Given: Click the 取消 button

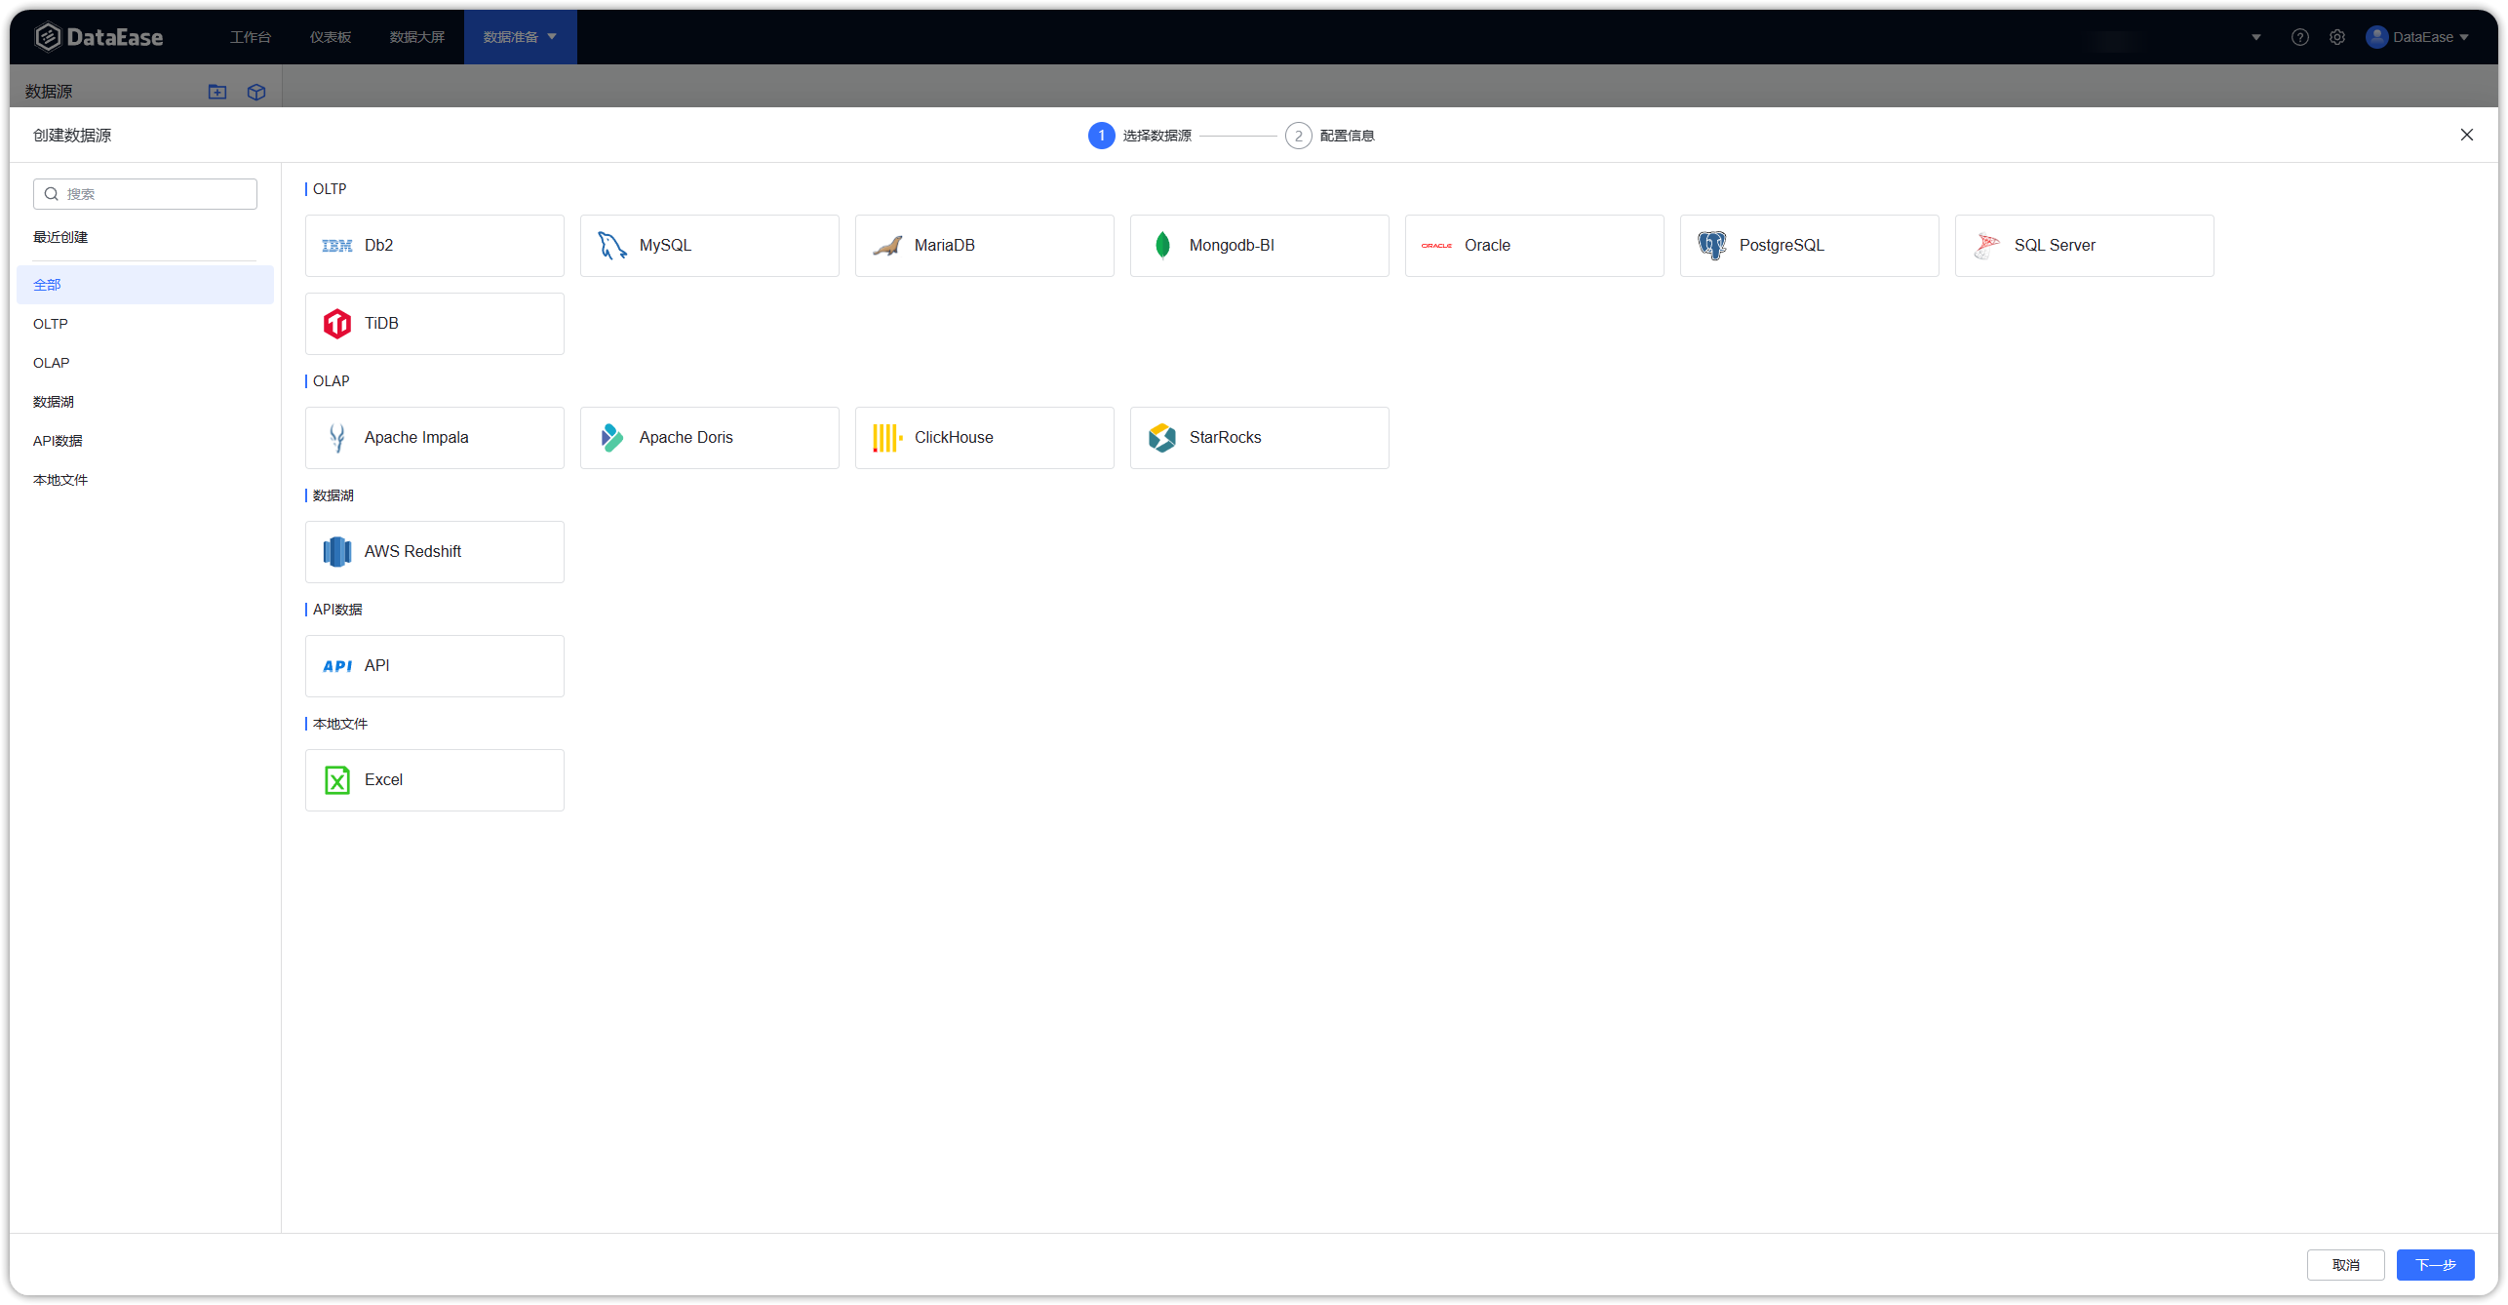Looking at the screenshot, I should [x=2346, y=1265].
